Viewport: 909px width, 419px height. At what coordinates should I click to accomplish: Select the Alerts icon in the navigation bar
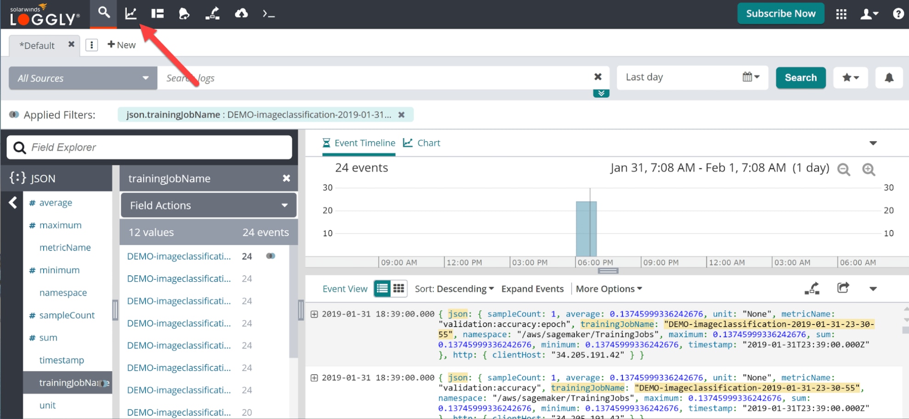tap(184, 14)
